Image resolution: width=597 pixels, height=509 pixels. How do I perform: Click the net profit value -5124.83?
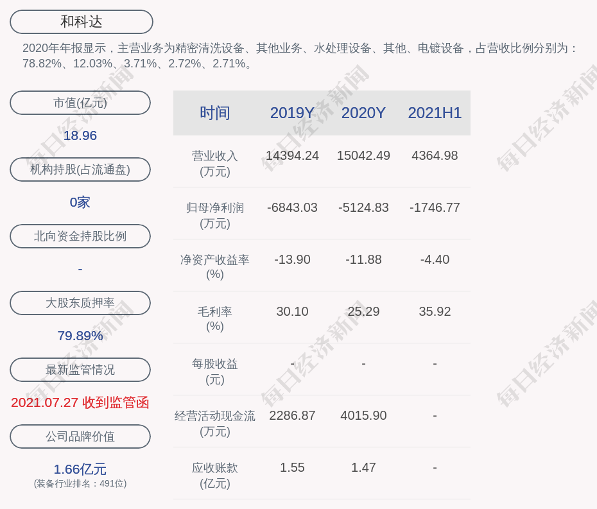[363, 208]
